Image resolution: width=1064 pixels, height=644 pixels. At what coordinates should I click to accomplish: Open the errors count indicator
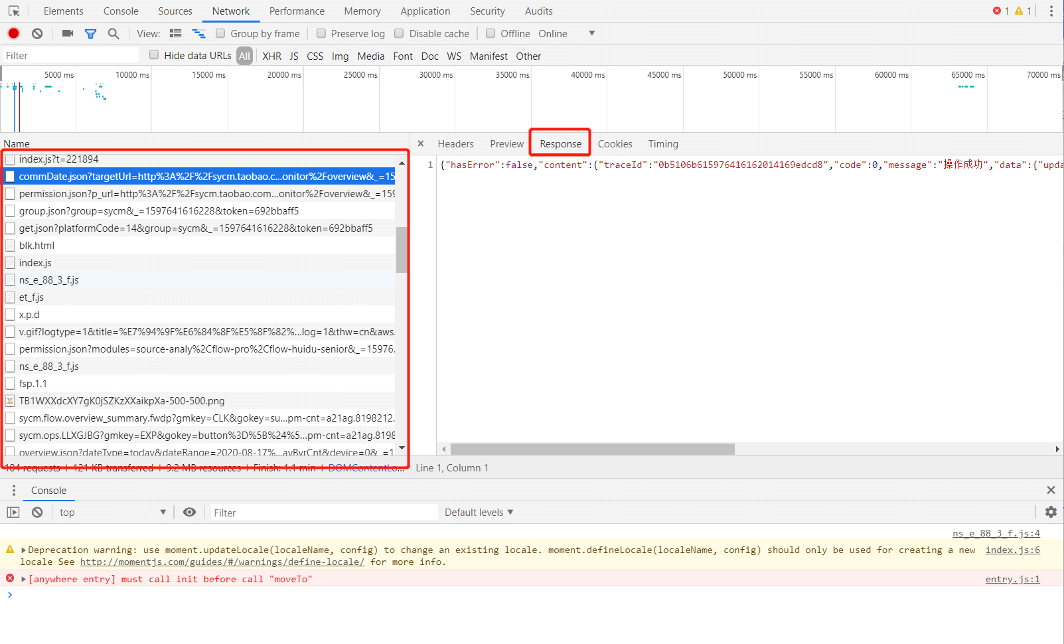click(1001, 11)
